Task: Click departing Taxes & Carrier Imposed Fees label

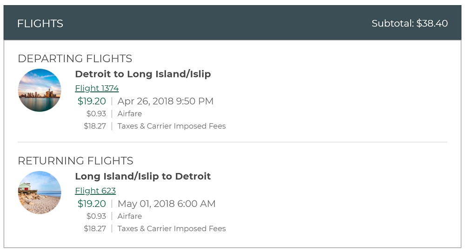Action: [172, 126]
